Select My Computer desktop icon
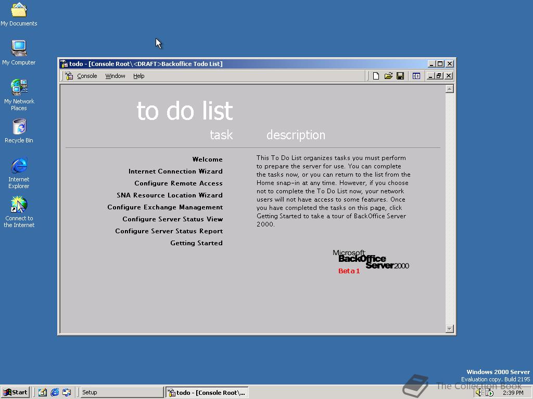Viewport: 533px width, 399px height. tap(19, 52)
